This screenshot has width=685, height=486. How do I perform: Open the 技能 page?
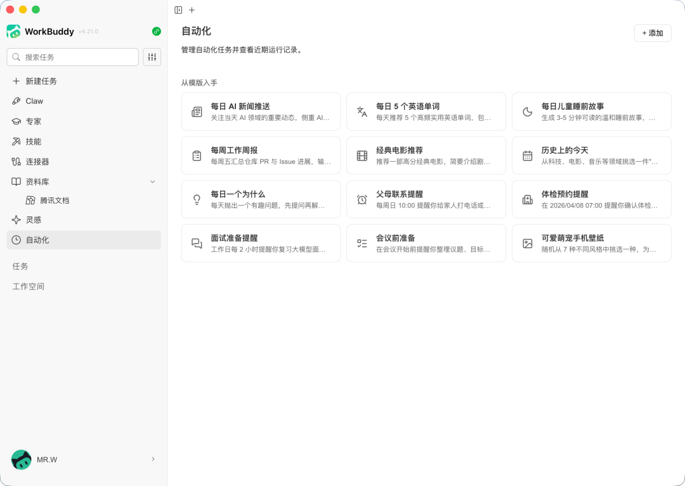click(x=84, y=141)
